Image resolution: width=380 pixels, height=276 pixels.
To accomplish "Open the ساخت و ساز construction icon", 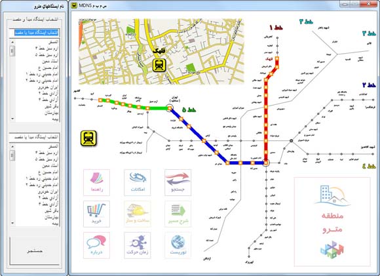I will 137,214.
